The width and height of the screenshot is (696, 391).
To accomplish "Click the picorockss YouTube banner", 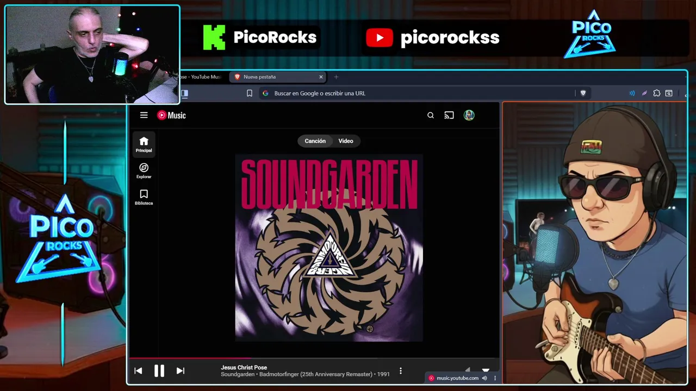I will [432, 37].
